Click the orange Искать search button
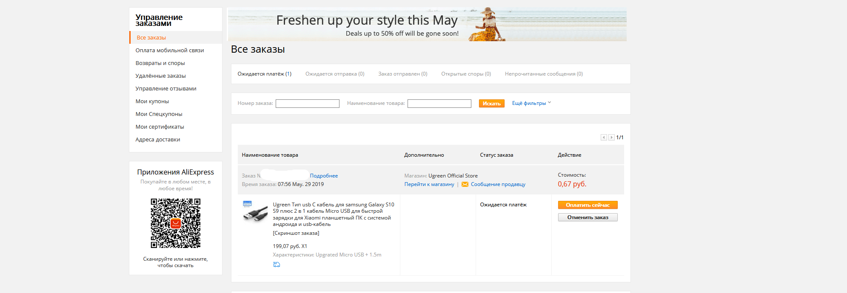847x293 pixels. (491, 103)
